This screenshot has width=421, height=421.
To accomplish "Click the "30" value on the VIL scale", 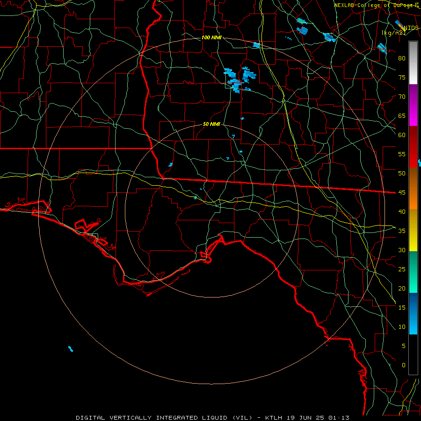I will point(402,250).
